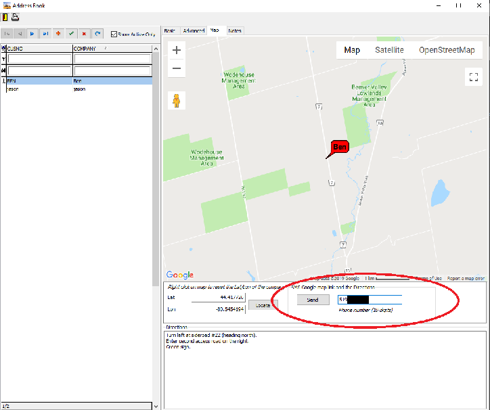Click grid scrollbar up arrow

click(x=156, y=49)
